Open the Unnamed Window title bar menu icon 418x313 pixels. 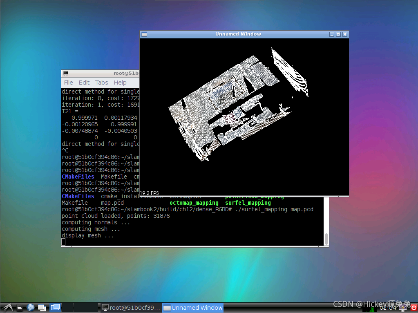144,34
